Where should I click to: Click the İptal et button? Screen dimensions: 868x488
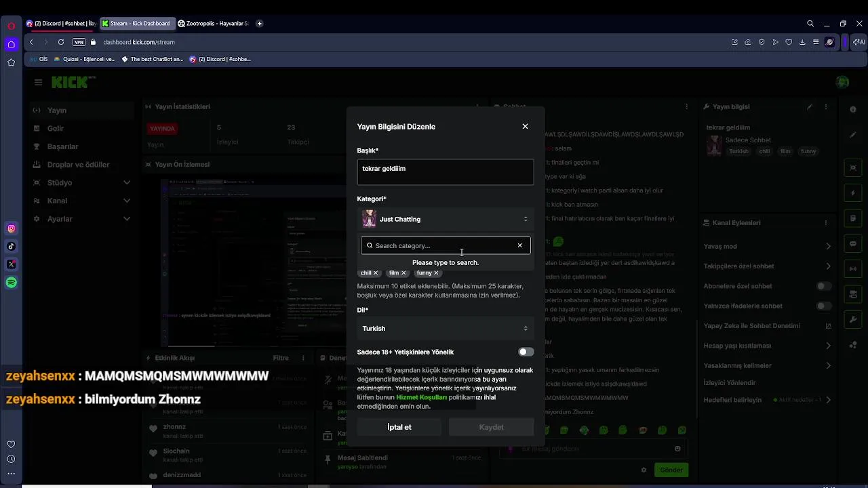point(399,427)
